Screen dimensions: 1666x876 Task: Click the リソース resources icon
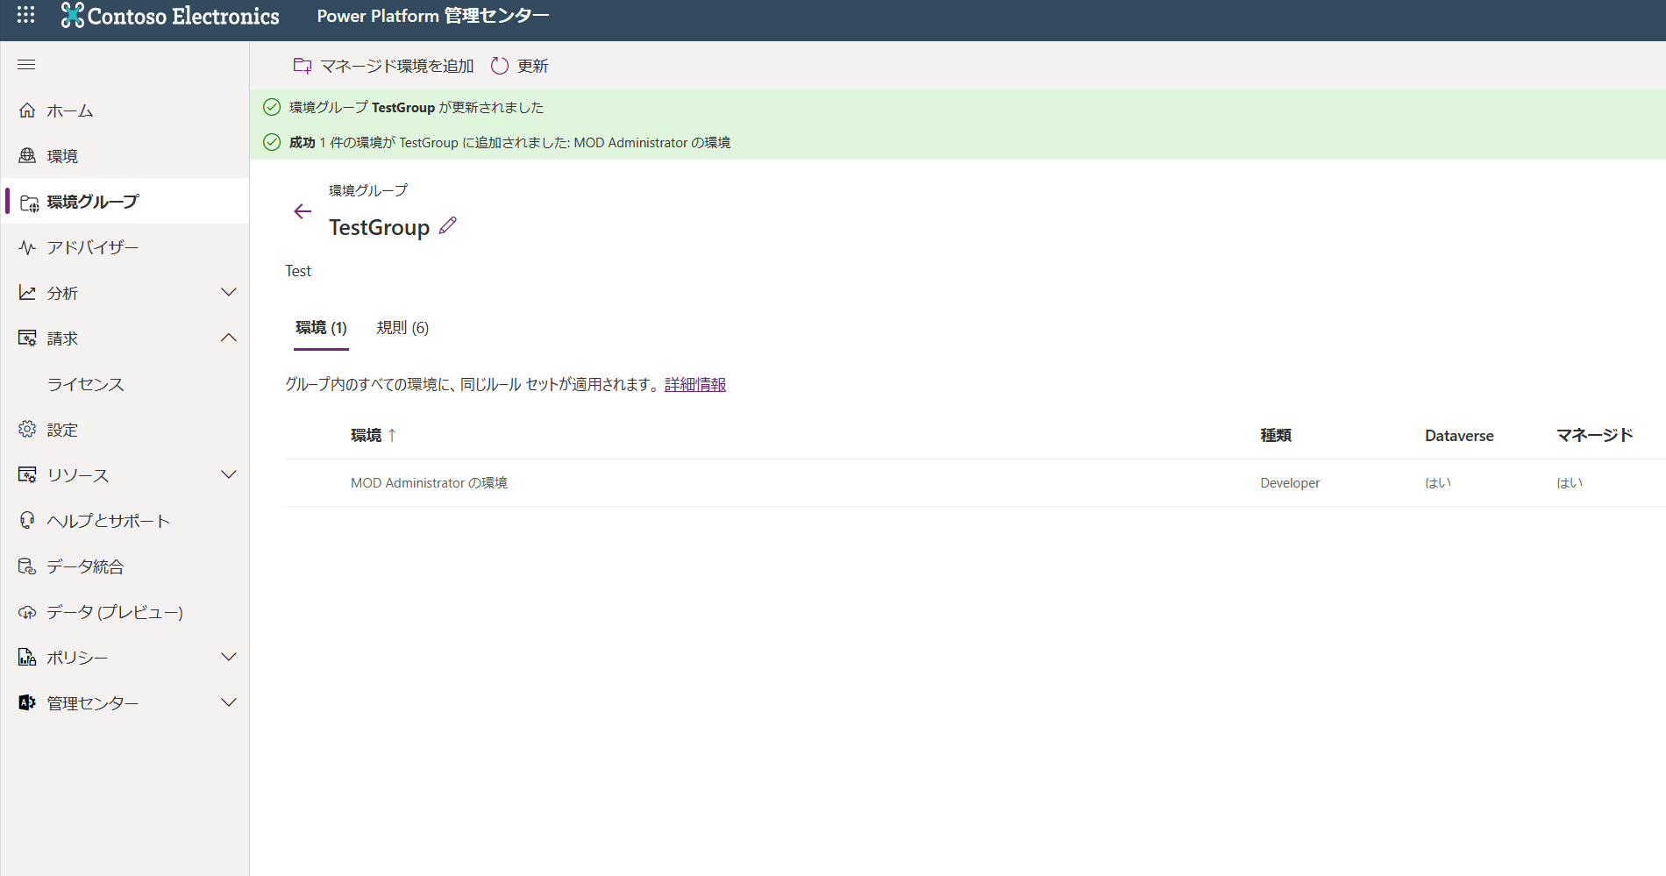tap(27, 475)
